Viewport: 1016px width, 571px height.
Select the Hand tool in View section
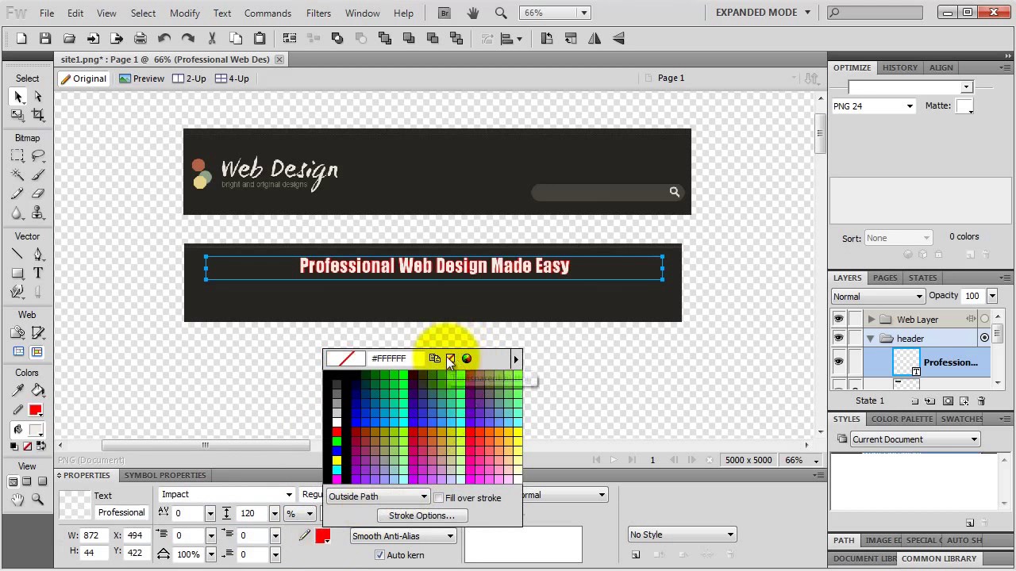click(x=17, y=499)
